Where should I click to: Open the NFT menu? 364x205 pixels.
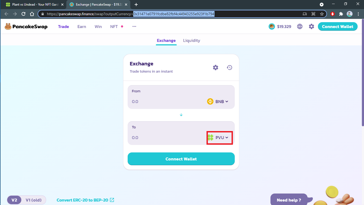click(114, 26)
